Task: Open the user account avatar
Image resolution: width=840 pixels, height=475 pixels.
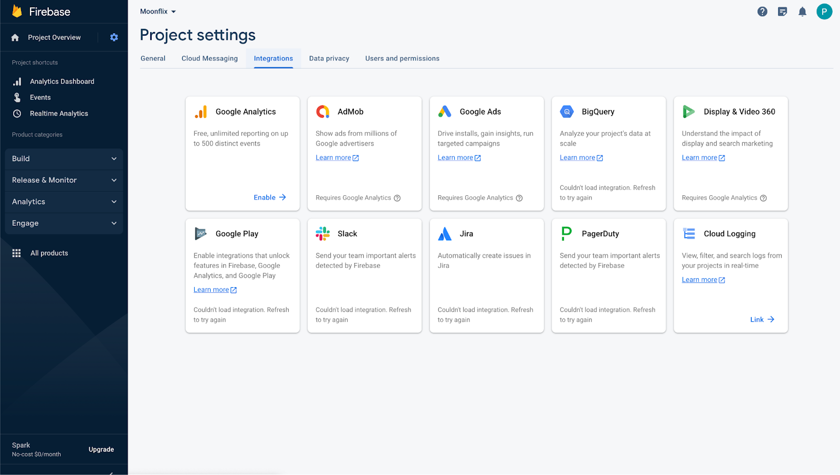Action: point(824,12)
